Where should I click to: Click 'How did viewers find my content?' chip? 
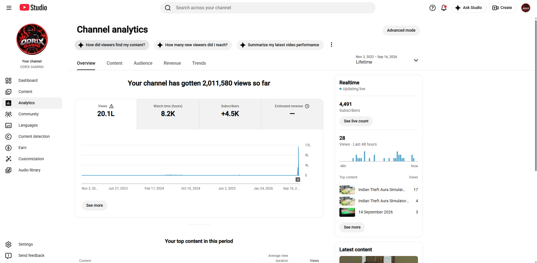pyautogui.click(x=112, y=45)
